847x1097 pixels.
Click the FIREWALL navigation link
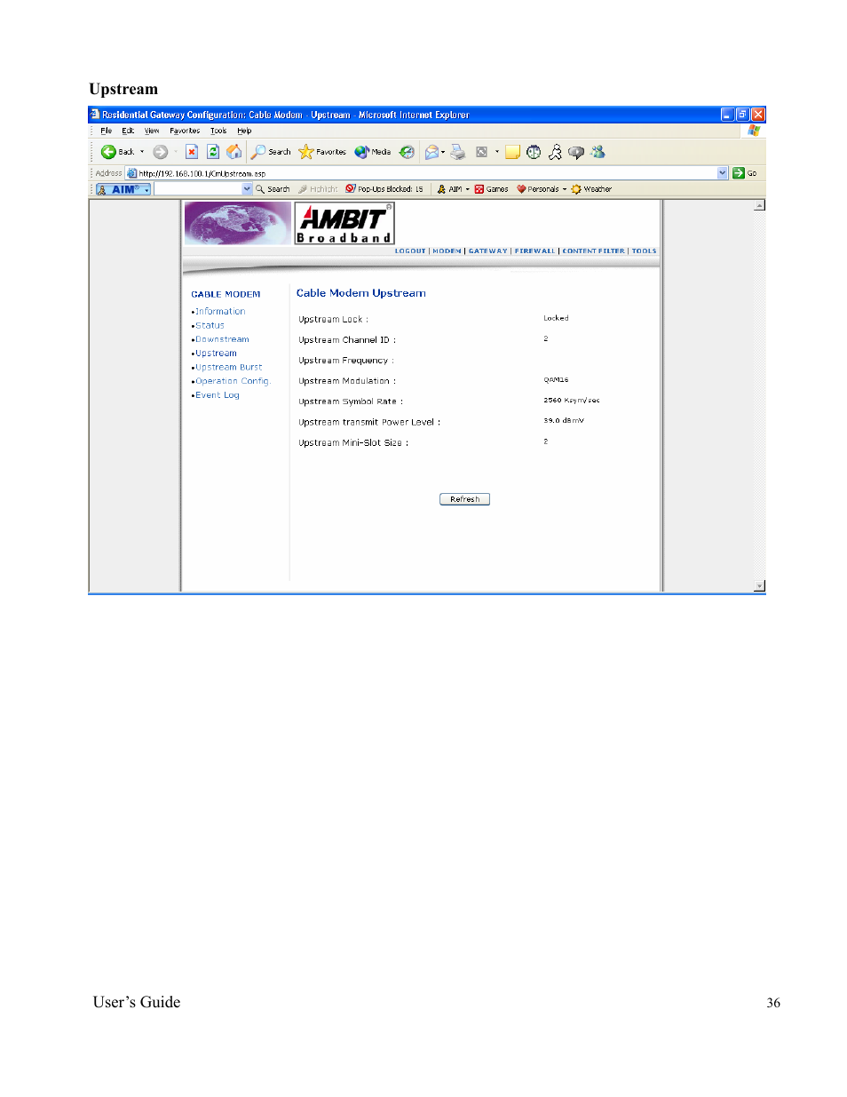click(534, 251)
